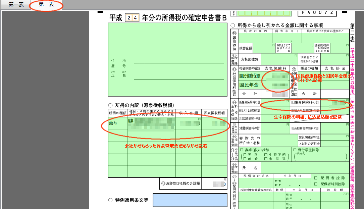This screenshot has height=209, width=364.
Task: Click the 掛金の種類 first entry cell
Action: [x=309, y=76]
